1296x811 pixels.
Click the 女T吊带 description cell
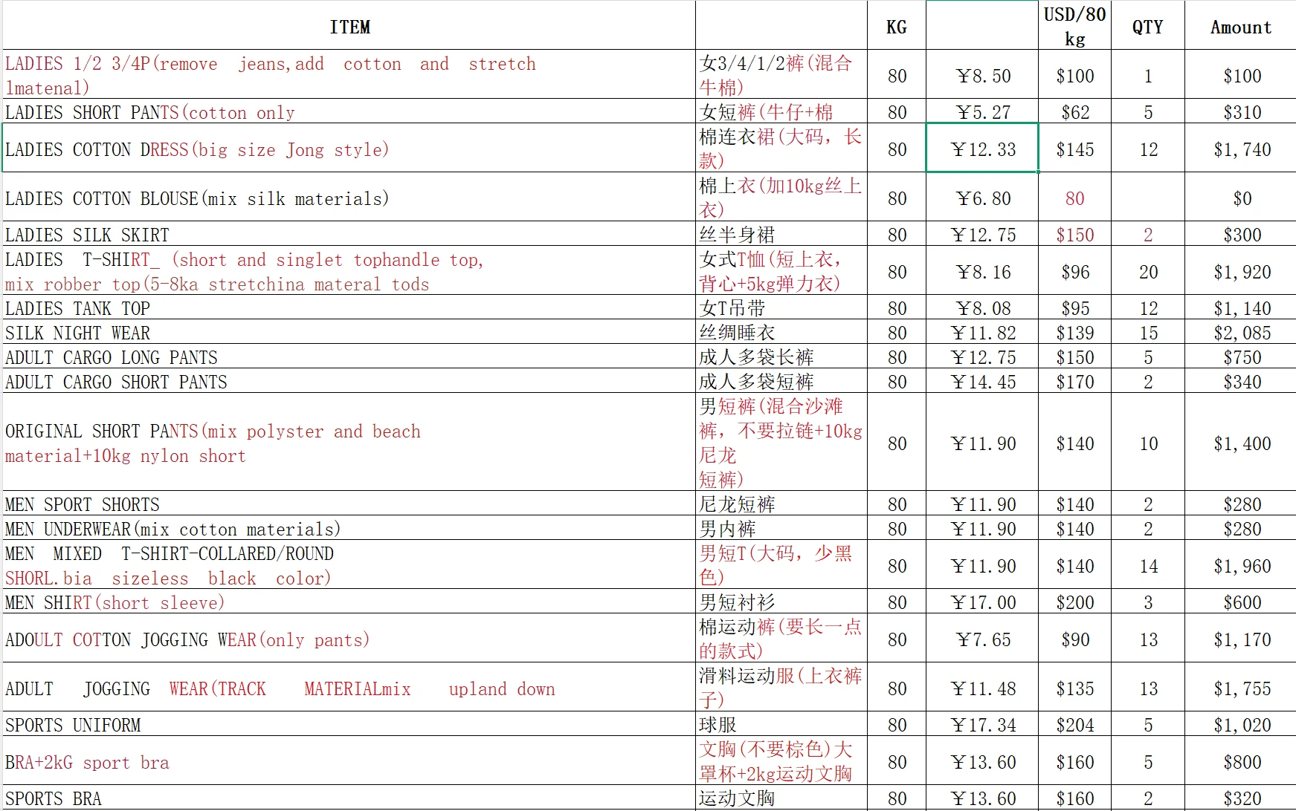tap(781, 307)
